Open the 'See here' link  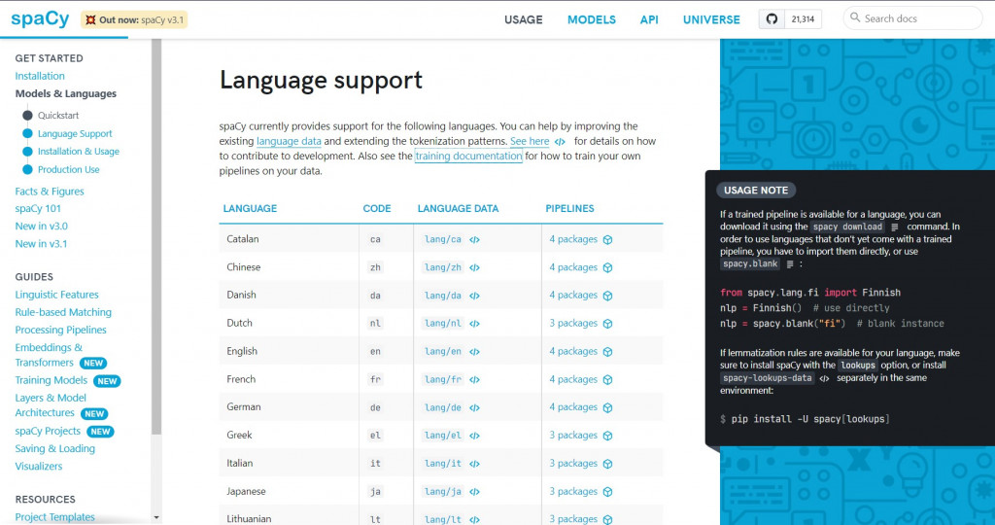point(530,141)
